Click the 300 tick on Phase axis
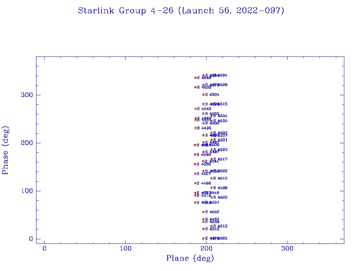This screenshot has height=271, width=362. (27, 95)
